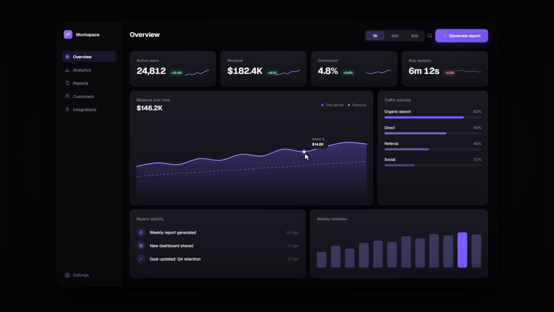The height and width of the screenshot is (312, 554).
Task: Toggle This period legend series
Action: pyautogui.click(x=332, y=105)
